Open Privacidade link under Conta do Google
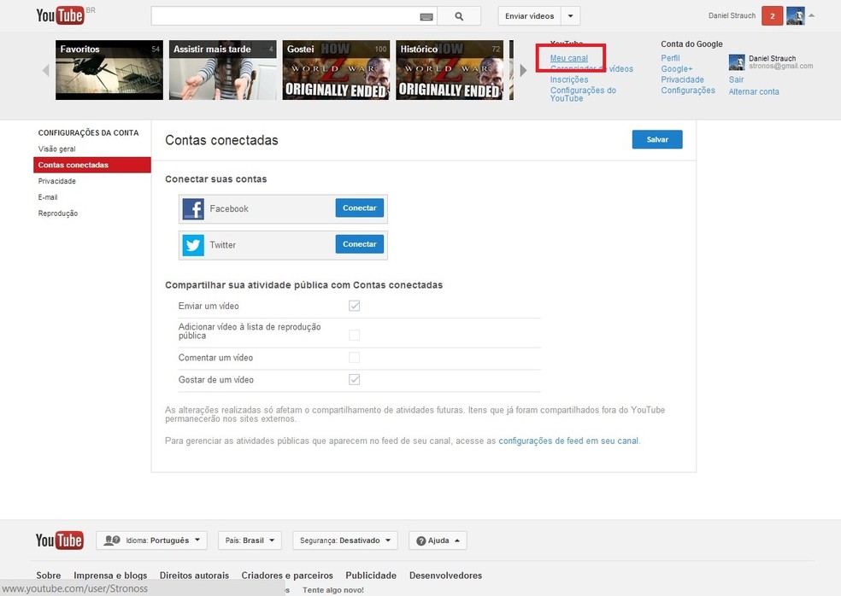Image resolution: width=841 pixels, height=596 pixels. pyautogui.click(x=682, y=79)
